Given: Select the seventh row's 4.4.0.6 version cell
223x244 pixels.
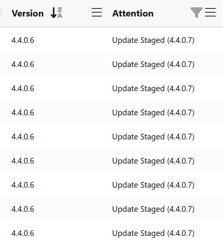Looking at the screenshot, I should [x=23, y=185].
